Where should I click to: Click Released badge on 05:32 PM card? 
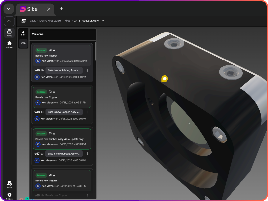(41, 50)
